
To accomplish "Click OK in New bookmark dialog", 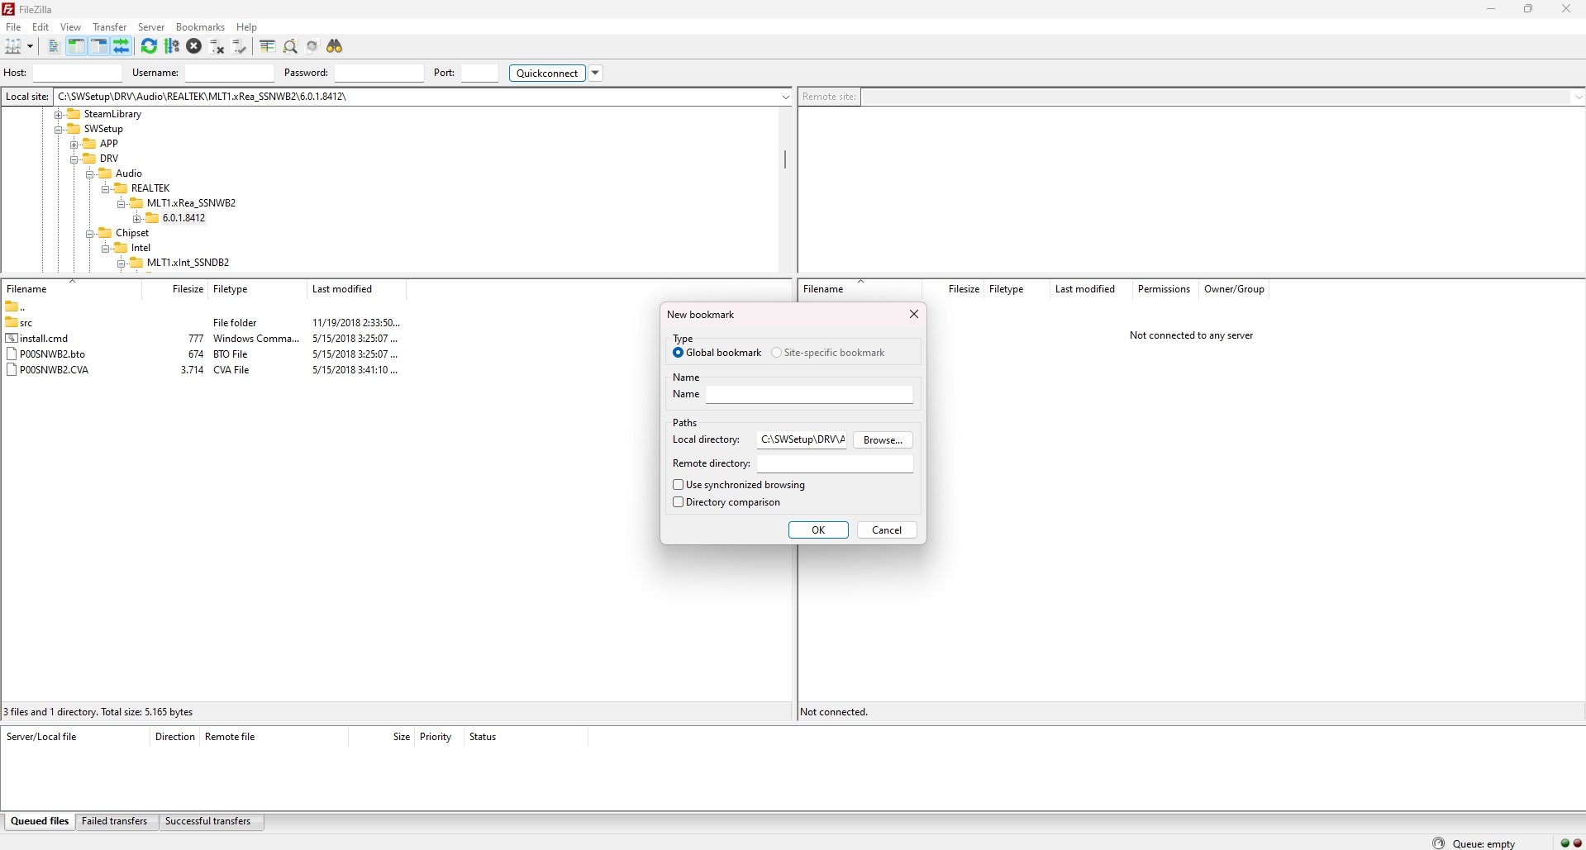I will tap(818, 530).
